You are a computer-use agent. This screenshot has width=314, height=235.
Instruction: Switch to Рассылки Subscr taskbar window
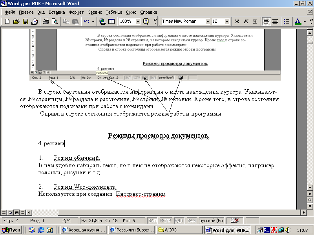[x=132, y=230]
